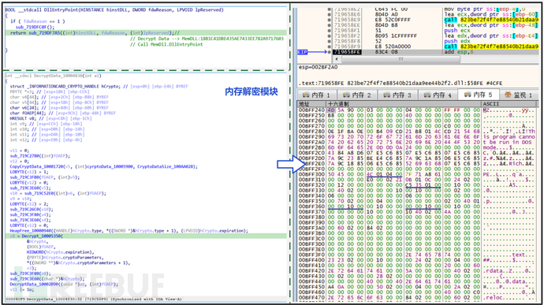544x305 pixels.
Task: Select the active 内存 5 dump tab
Action: click(479, 95)
